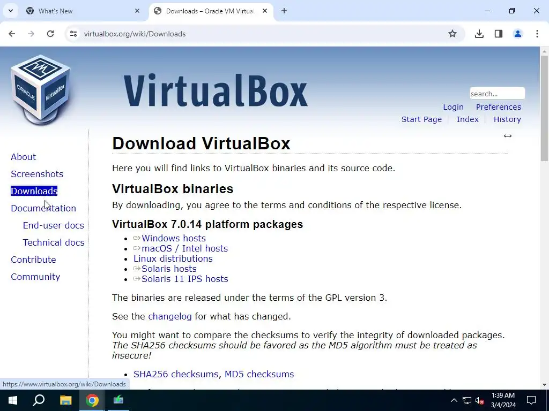Open Chrome three-dot menu
Viewport: 549px width, 411px height.
[537, 34]
